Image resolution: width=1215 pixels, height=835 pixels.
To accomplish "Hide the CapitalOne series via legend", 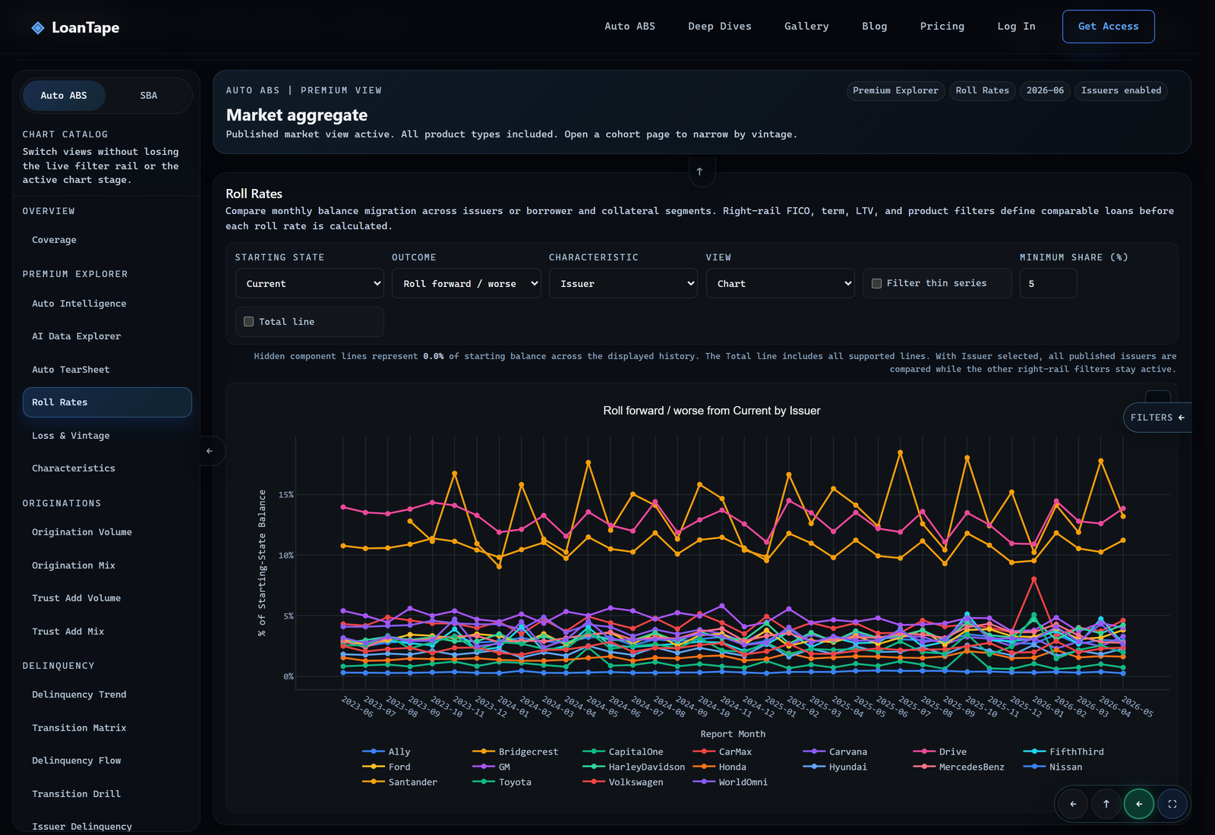I will coord(623,752).
